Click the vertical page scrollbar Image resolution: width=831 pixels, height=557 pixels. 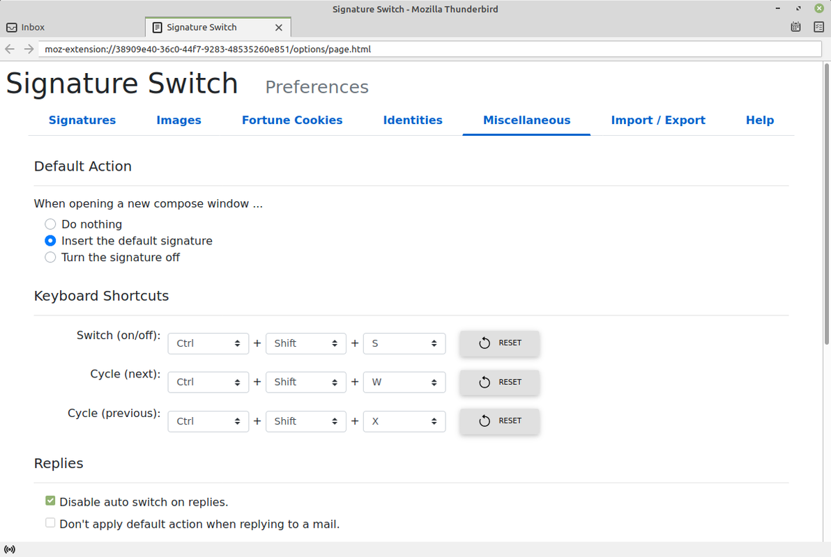click(x=826, y=204)
